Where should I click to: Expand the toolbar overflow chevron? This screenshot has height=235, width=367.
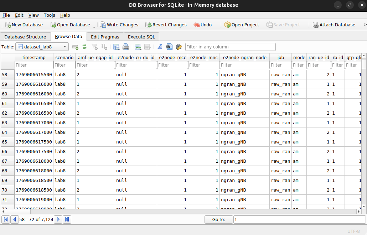(x=365, y=25)
